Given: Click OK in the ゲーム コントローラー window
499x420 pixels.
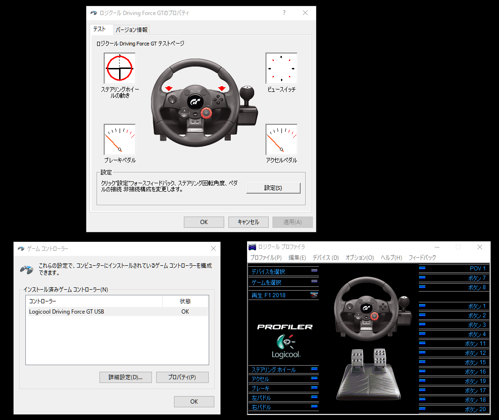Looking at the screenshot, I should 194,402.
